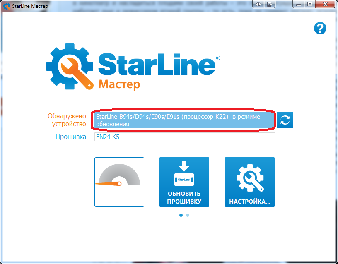Minimize the StarLine Мастер window
Viewport: 338px width, 264px height.
299,4
